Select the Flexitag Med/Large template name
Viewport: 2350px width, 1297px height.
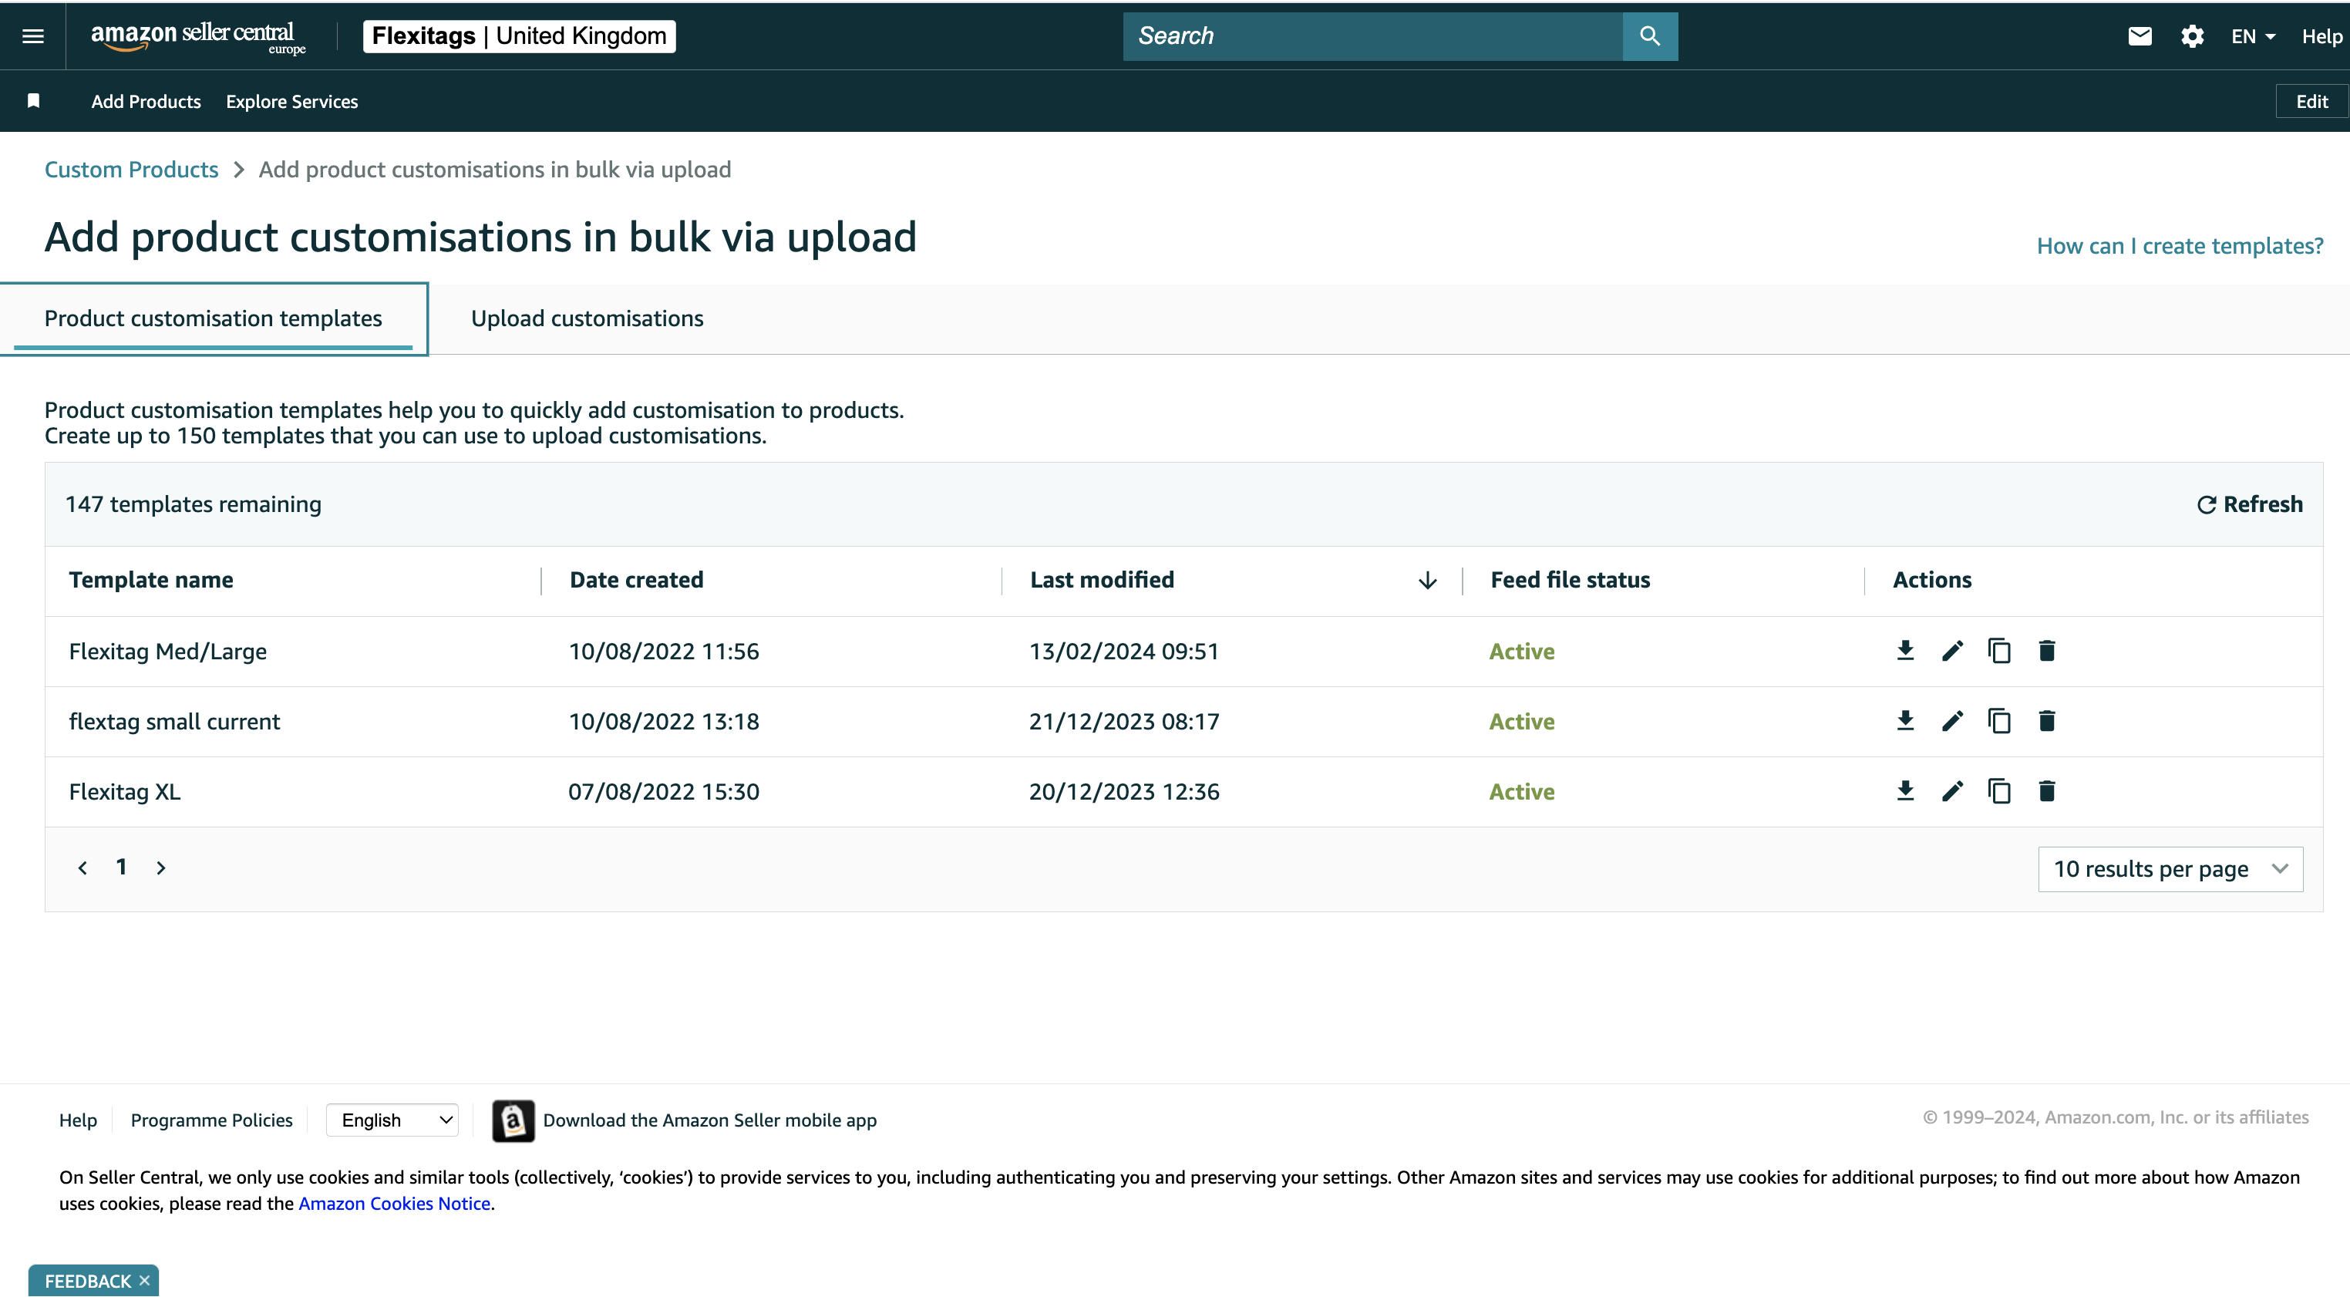[x=168, y=652]
